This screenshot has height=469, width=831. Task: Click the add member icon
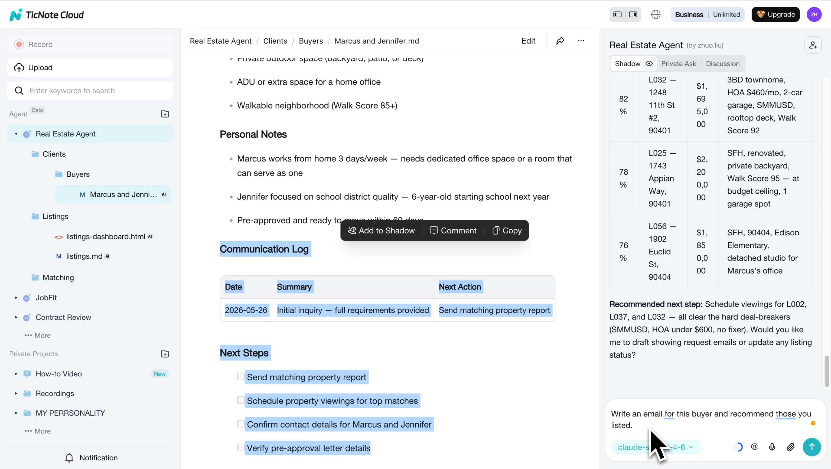[x=813, y=45]
